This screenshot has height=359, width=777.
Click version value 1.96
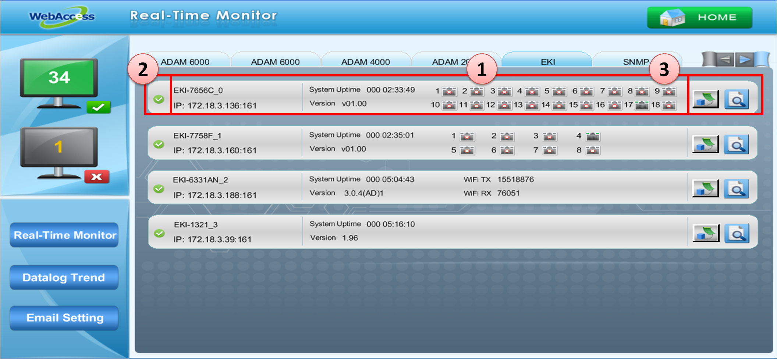[350, 238]
